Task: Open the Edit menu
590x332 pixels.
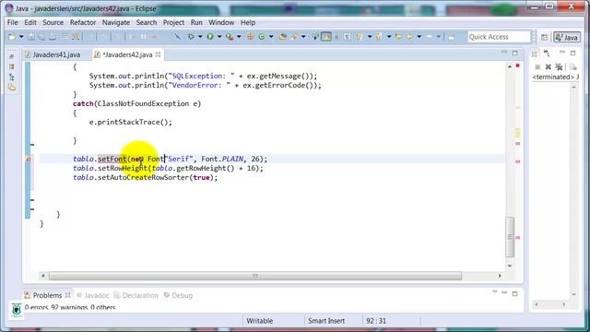Action: pos(30,22)
